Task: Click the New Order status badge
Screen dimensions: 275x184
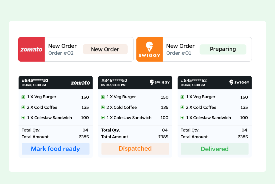Action: [x=105, y=49]
